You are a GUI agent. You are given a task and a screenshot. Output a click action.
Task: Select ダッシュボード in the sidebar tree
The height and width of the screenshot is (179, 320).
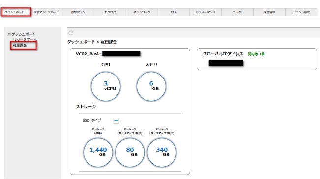pos(24,34)
